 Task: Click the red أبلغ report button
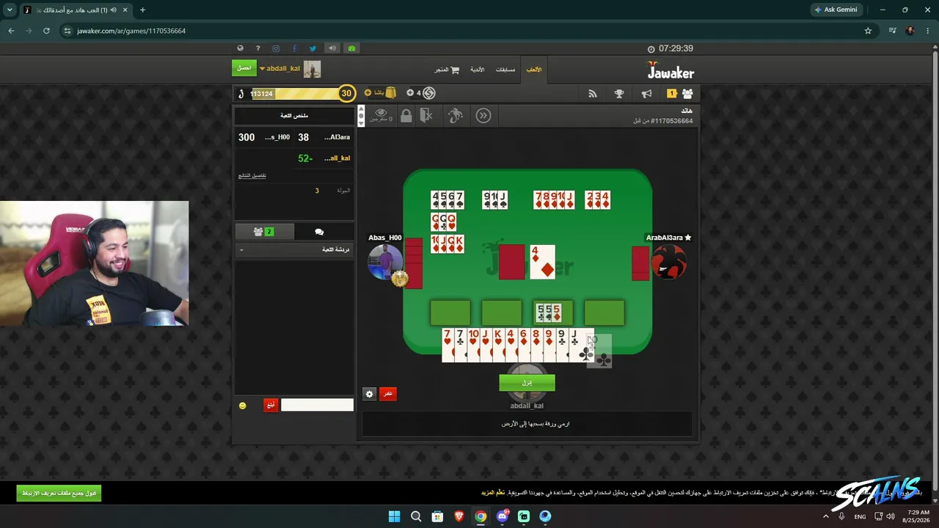point(271,405)
